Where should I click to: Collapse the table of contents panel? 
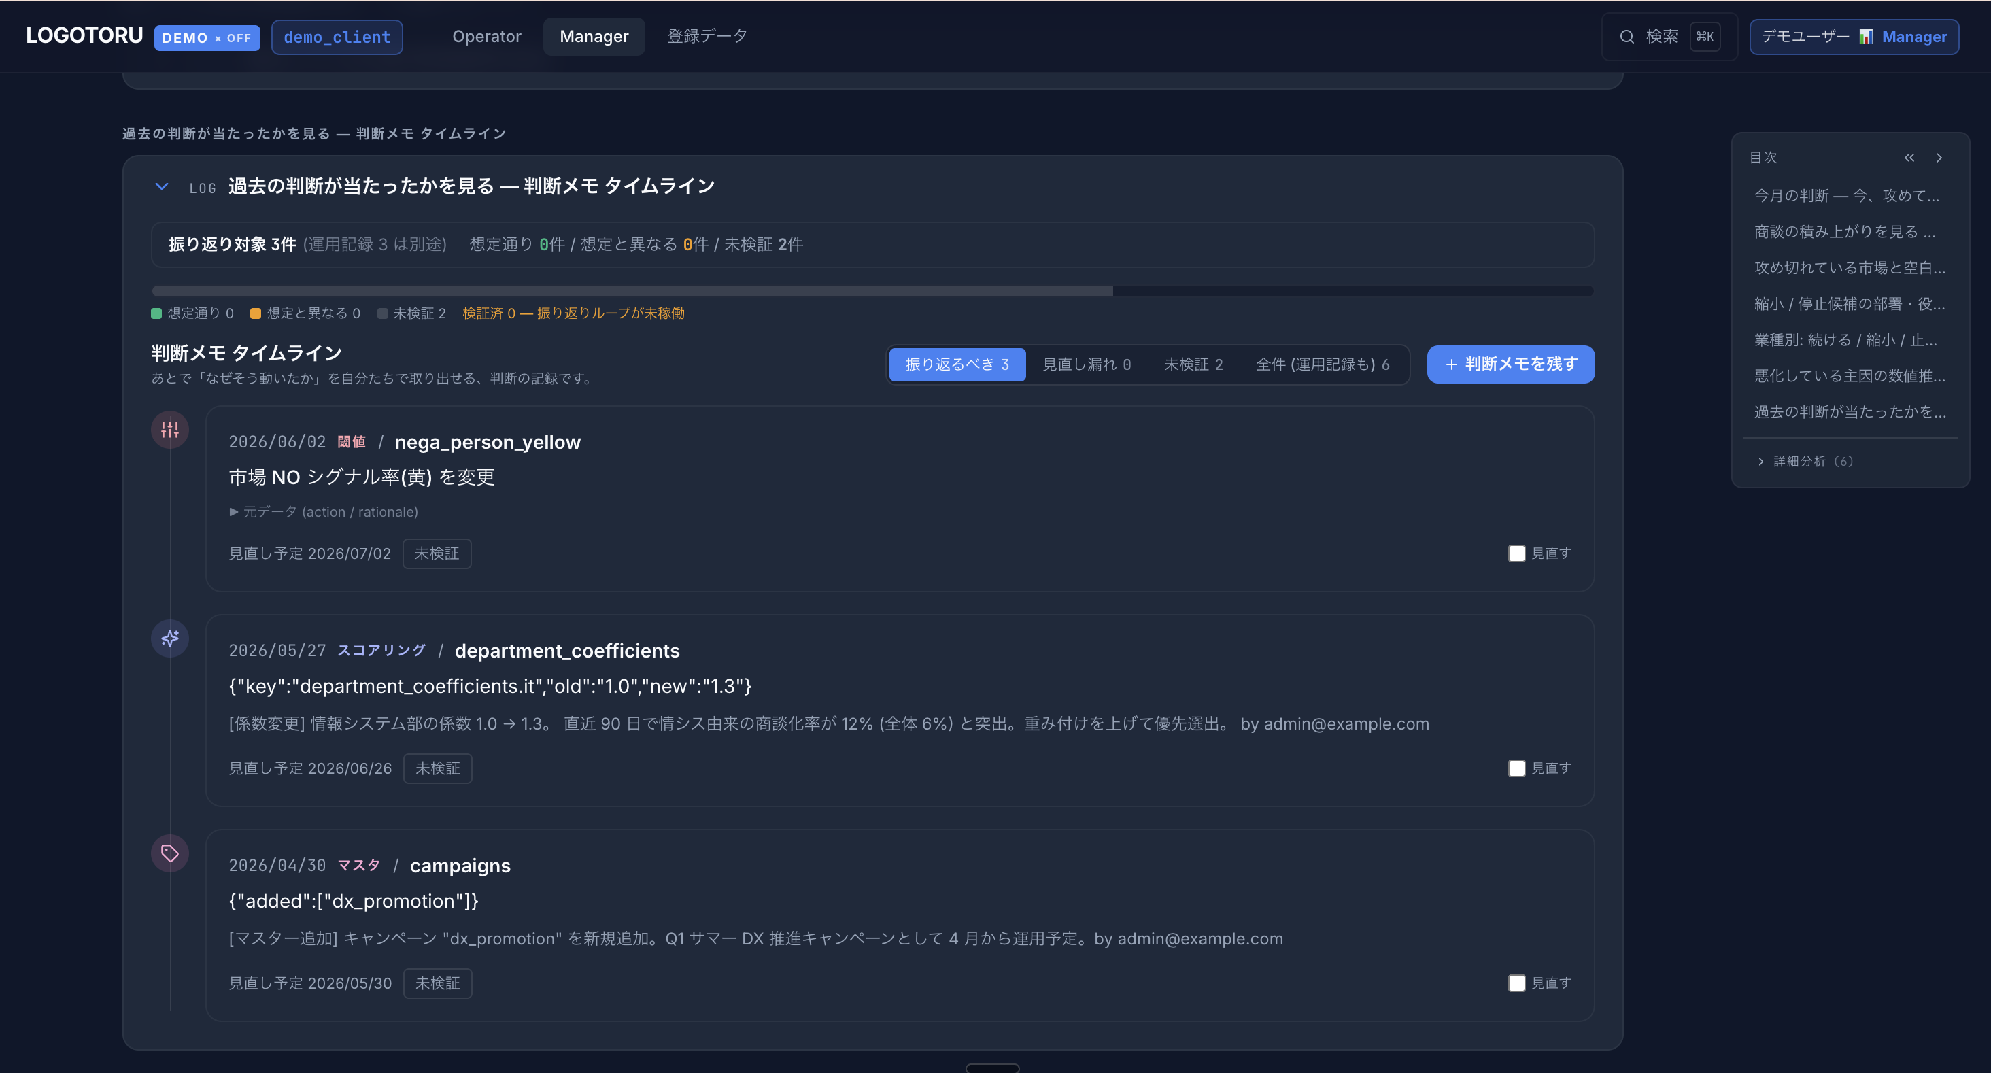[x=1909, y=158]
